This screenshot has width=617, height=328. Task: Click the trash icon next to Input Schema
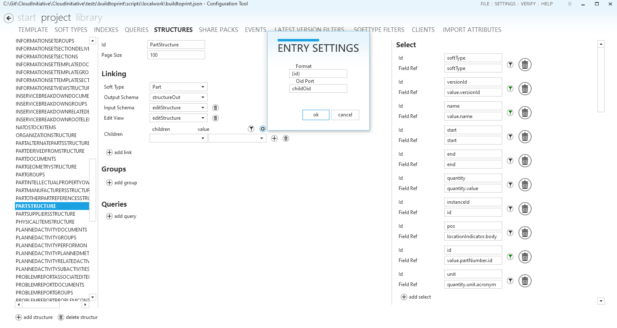[x=215, y=107]
